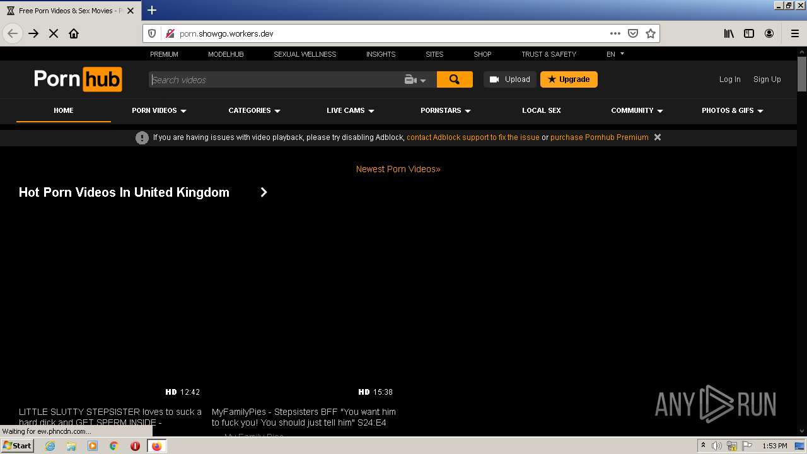This screenshot has width=807, height=454.
Task: Click the orange magnifier search button
Action: pos(455,79)
